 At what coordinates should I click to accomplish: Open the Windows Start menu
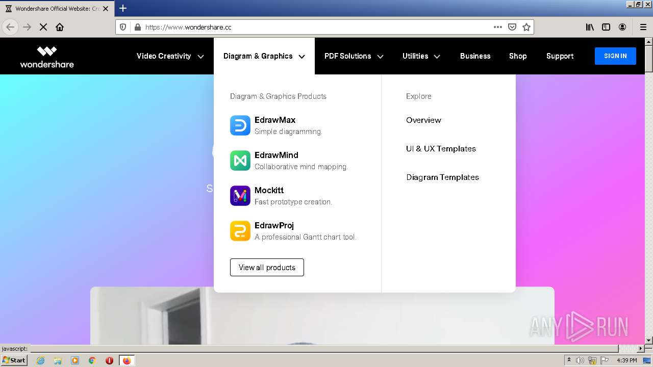tap(14, 360)
